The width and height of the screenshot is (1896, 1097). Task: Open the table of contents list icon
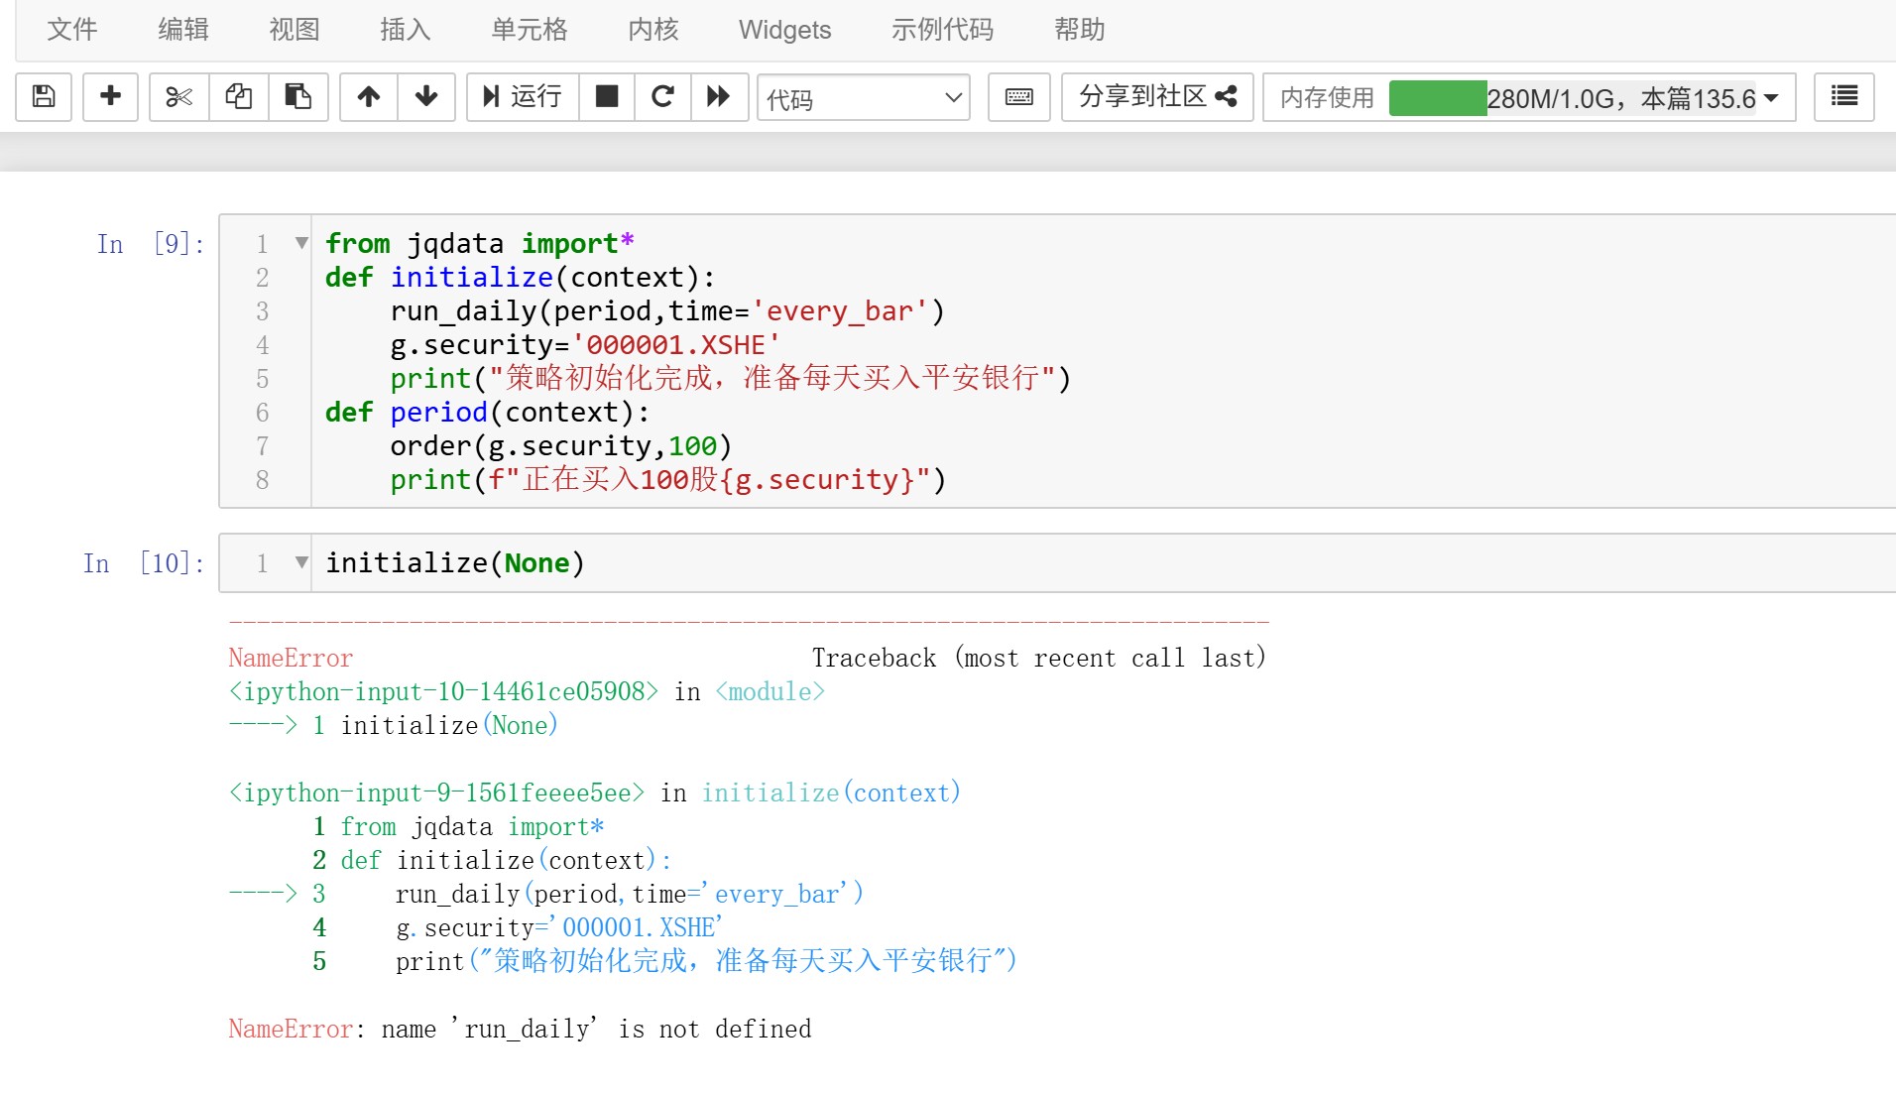pyautogui.click(x=1843, y=96)
